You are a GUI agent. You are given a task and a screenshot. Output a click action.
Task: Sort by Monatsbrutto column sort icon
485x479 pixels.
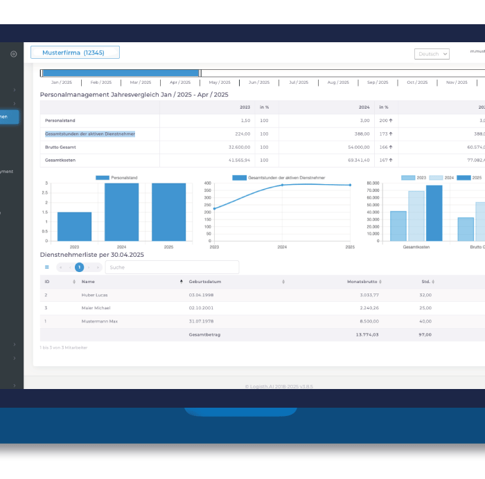coord(382,282)
